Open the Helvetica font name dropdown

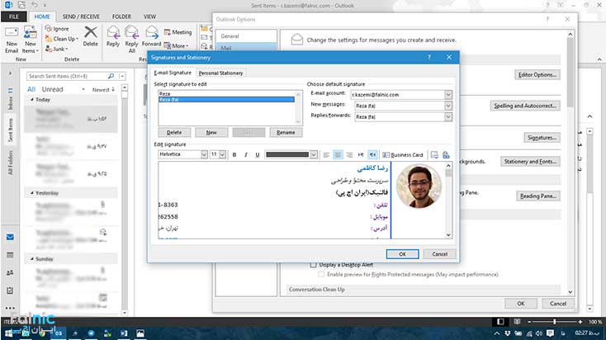click(202, 154)
